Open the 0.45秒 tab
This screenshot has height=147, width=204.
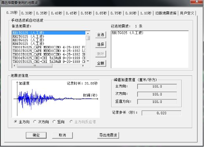point(72,13)
